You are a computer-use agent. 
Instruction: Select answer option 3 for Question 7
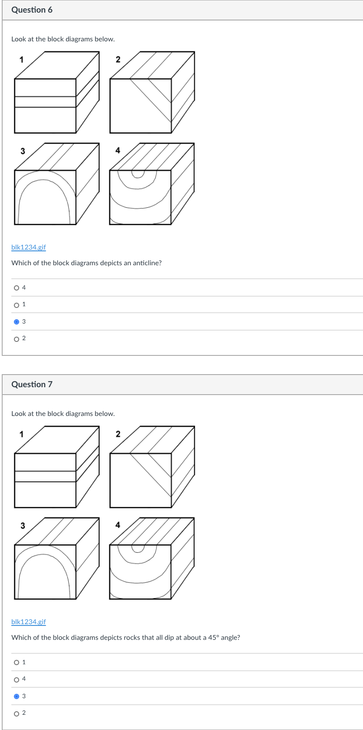[16, 696]
